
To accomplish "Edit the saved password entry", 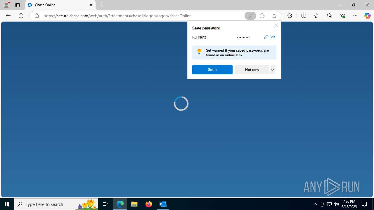I will coord(269,37).
